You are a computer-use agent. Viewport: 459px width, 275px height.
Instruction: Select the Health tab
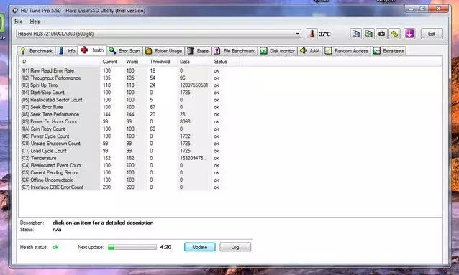92,50
